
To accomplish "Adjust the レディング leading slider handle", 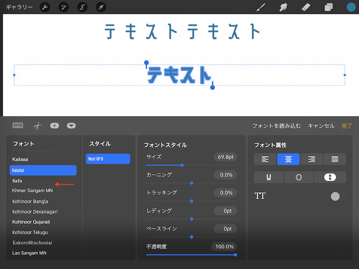I will point(192,219).
